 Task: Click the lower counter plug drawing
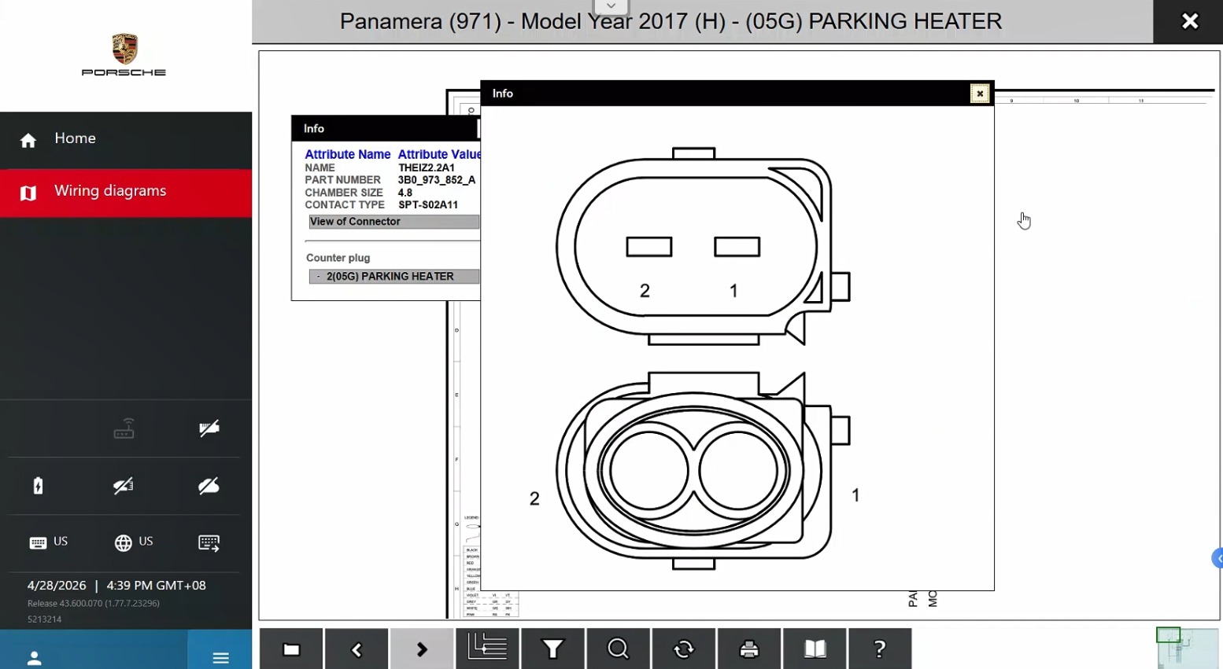(703, 470)
